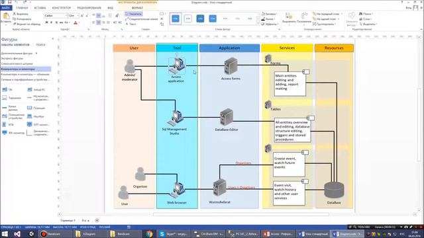424x238 pixels.
Task: Open the Line (Линия) dropdown
Action: point(268,19)
